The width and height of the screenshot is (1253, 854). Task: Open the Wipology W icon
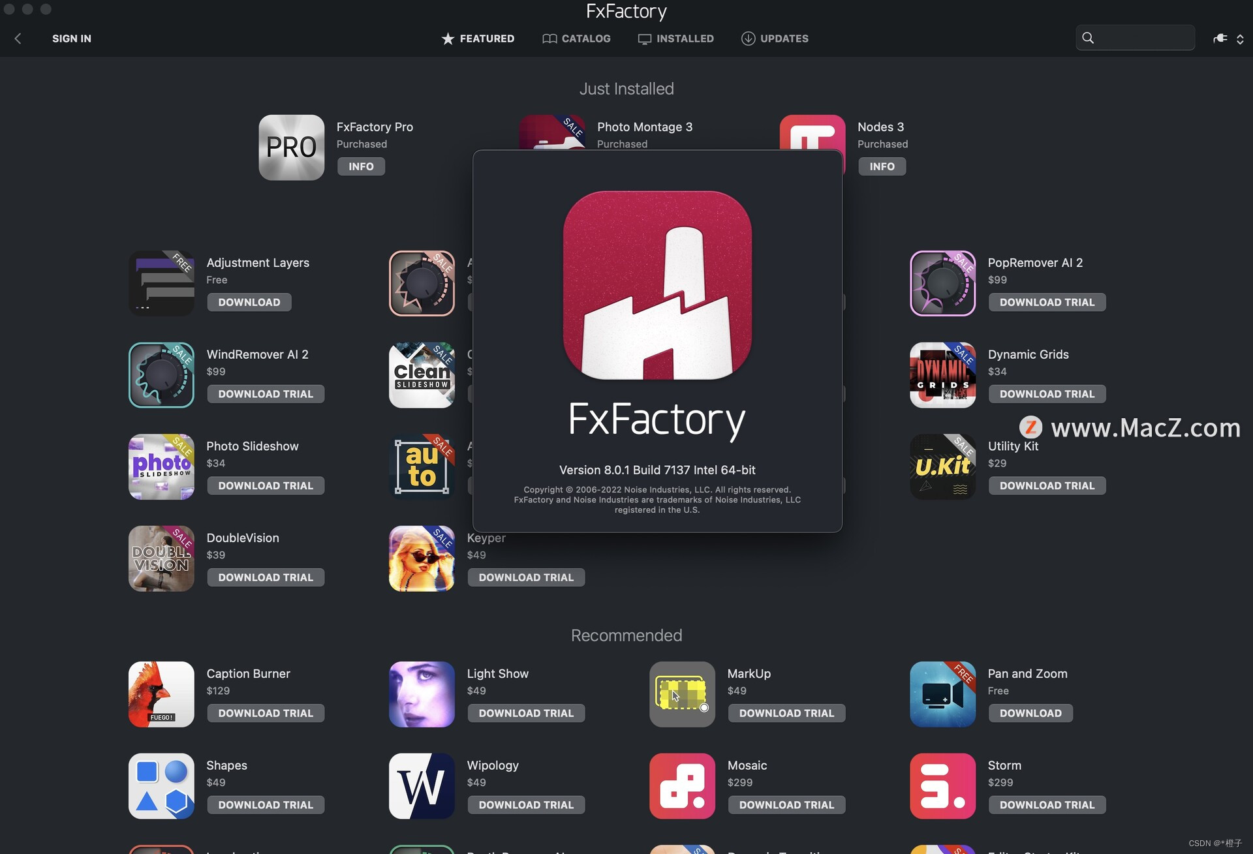[422, 786]
